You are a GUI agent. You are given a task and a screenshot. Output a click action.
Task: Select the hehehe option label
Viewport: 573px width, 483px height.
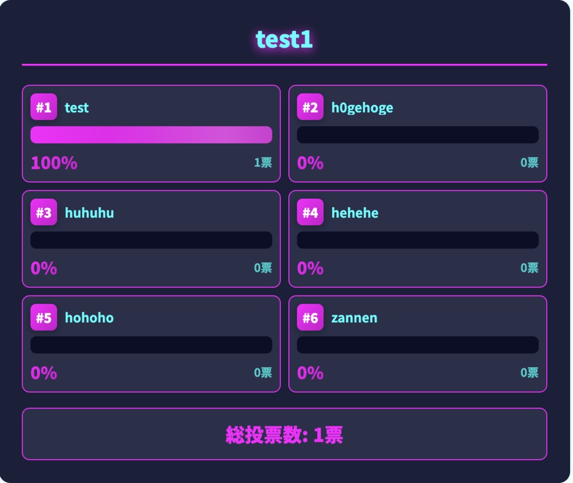[355, 213]
